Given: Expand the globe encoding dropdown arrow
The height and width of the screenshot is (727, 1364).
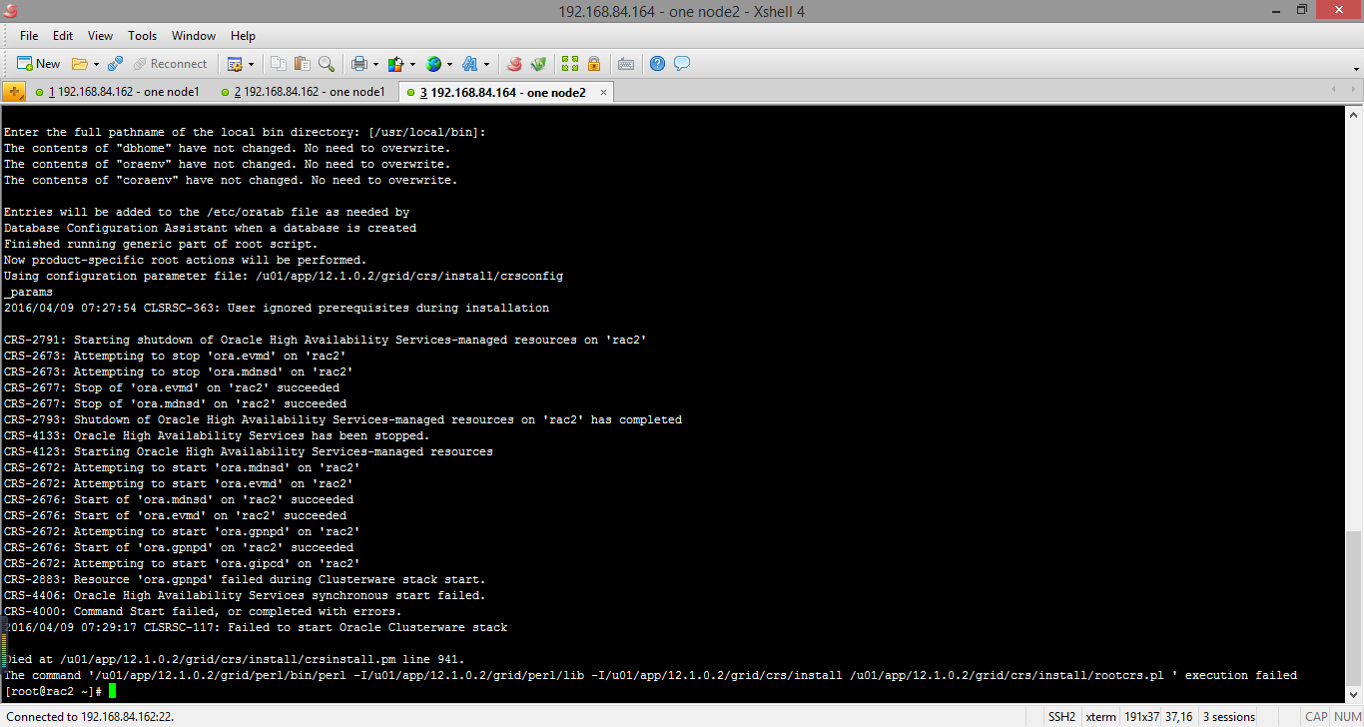Looking at the screenshot, I should coord(450,64).
